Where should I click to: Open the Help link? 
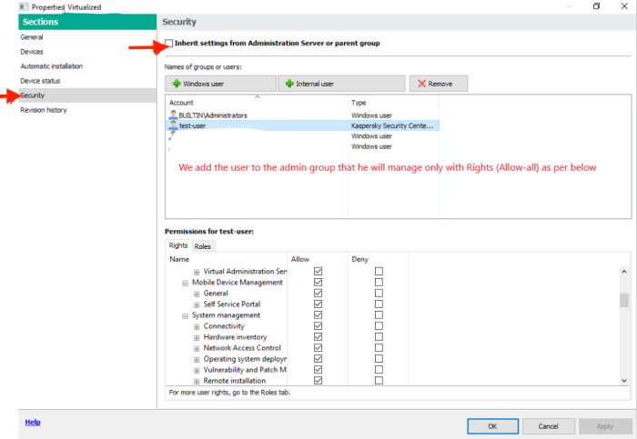(33, 423)
